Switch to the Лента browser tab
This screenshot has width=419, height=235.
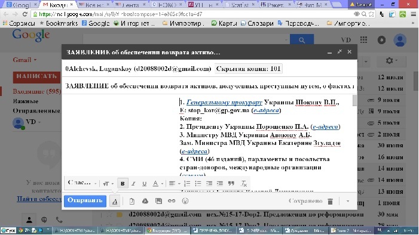tap(131, 5)
